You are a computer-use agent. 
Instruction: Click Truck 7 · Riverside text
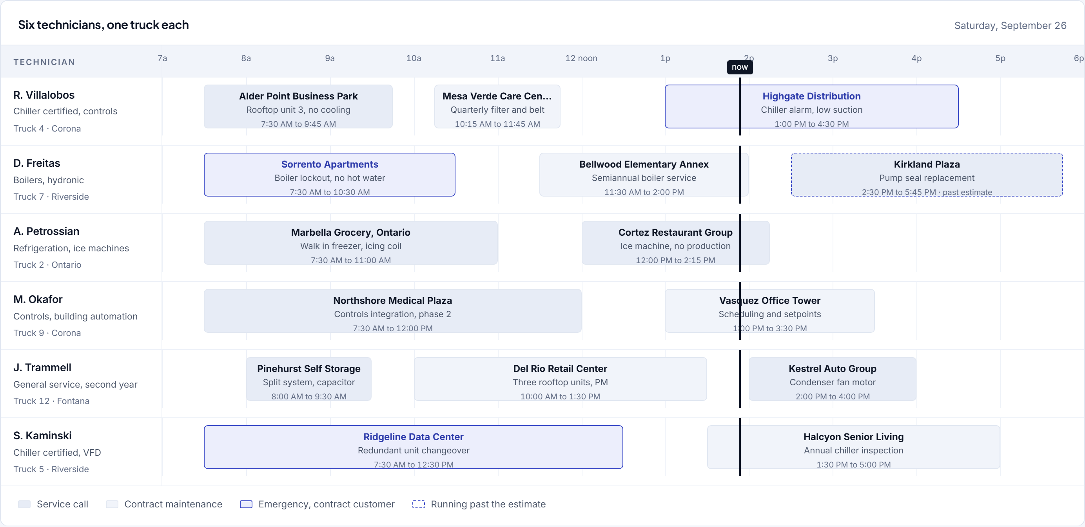pos(51,197)
